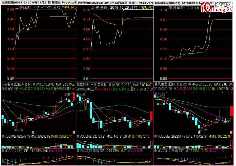Click 三泰控股(日线.前复权) chart label
The height and width of the screenshot is (166, 236).
tap(17, 84)
